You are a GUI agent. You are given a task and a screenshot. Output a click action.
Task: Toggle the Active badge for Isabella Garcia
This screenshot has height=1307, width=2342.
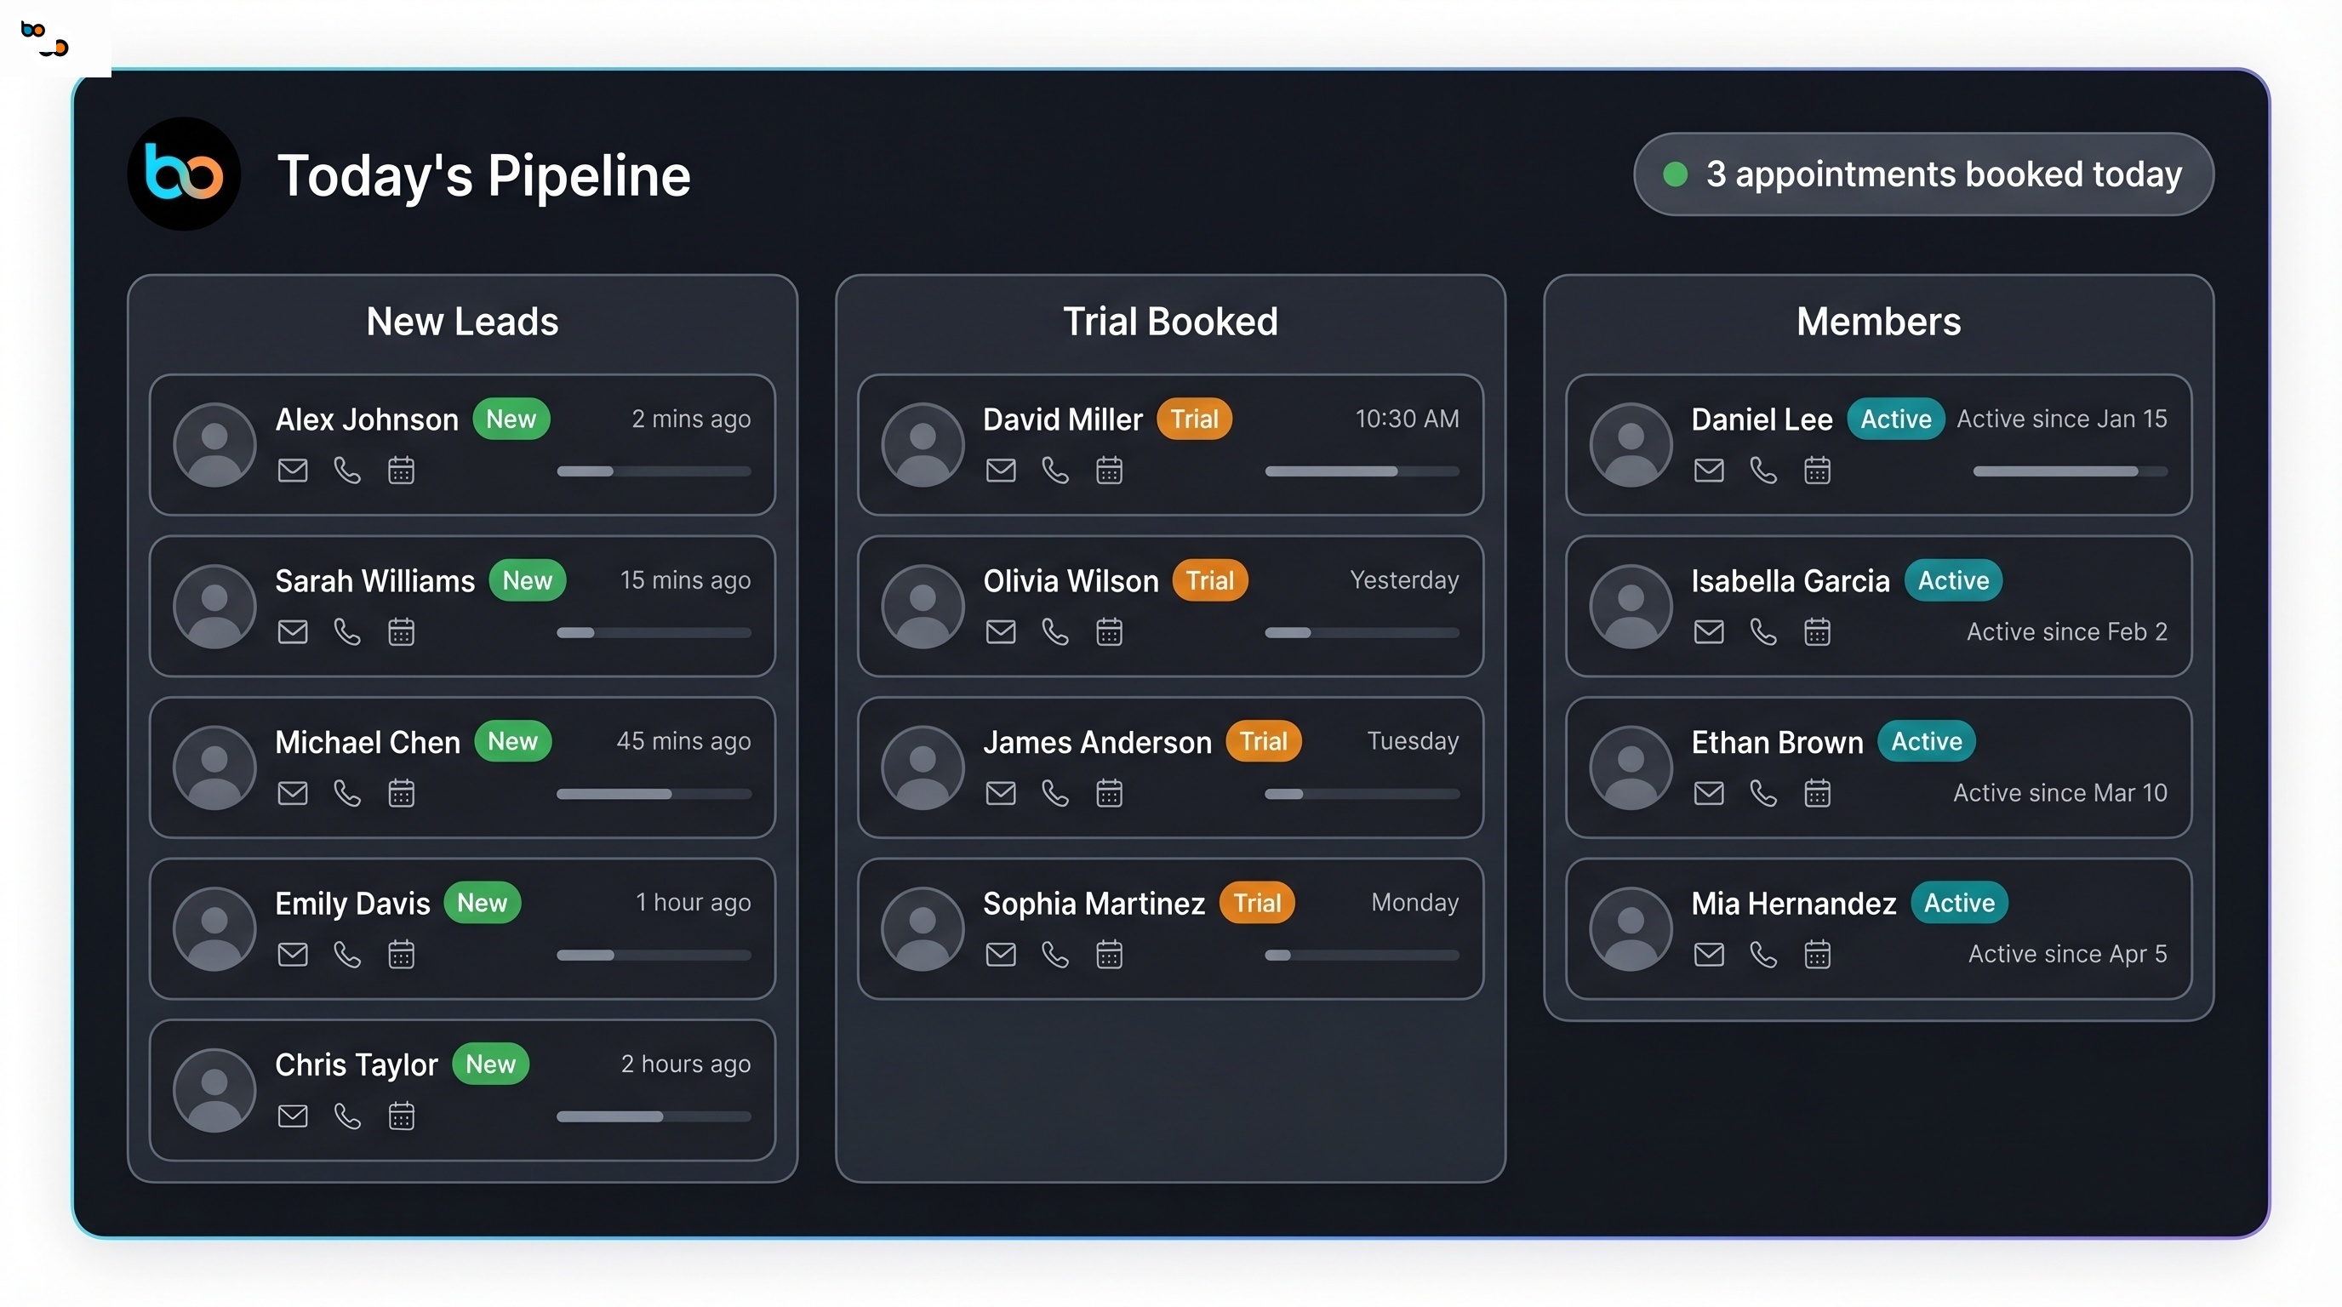click(1953, 579)
